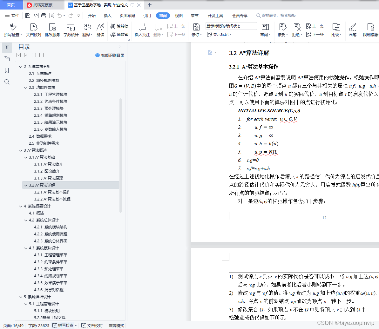Click 字数: 23623 in status bar
379x329 pixels.
(39, 326)
